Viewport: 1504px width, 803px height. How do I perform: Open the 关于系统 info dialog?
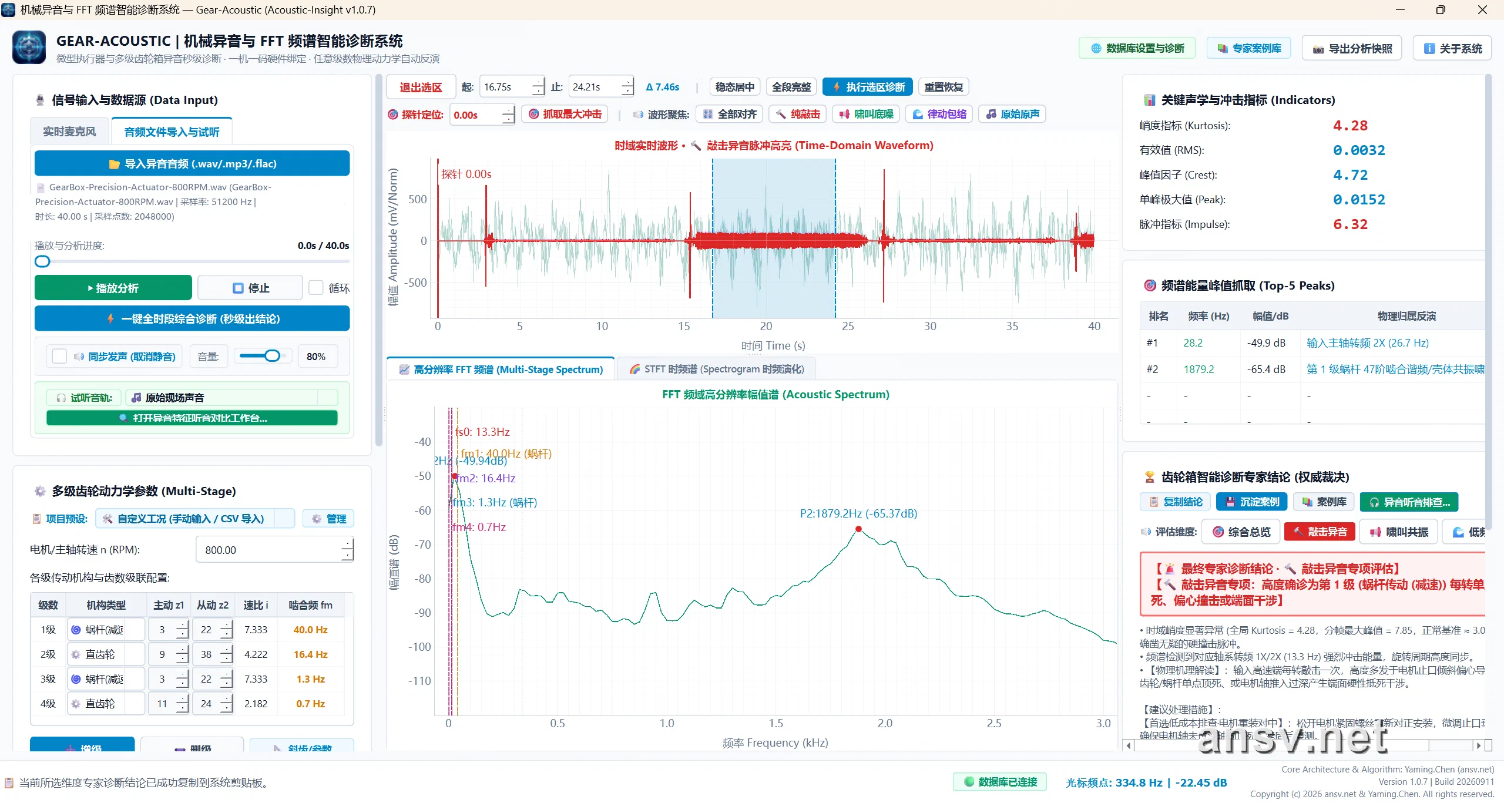[1453, 48]
